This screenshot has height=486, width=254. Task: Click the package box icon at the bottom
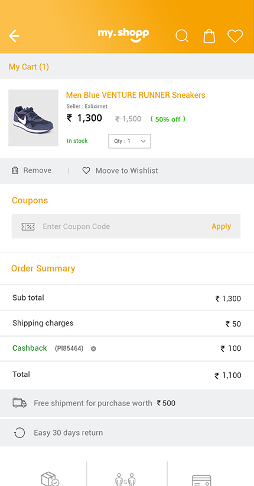50,479
